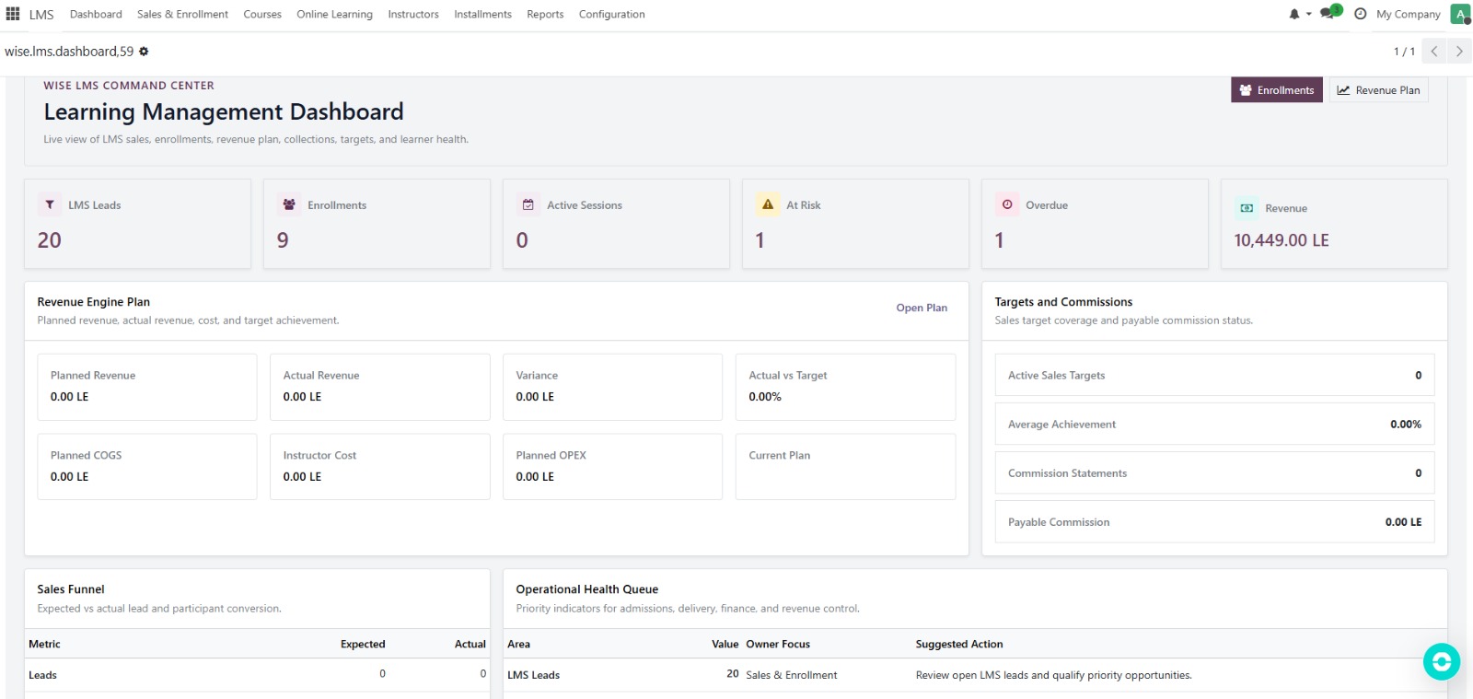Click the Actual vs Target tile
1473x699 pixels.
pos(845,387)
